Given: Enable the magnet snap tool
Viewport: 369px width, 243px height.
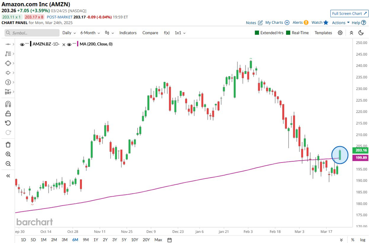Looking at the screenshot, I should coord(8,104).
